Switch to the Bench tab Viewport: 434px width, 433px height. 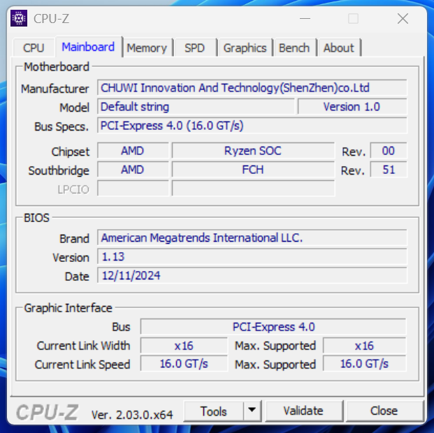pyautogui.click(x=294, y=48)
